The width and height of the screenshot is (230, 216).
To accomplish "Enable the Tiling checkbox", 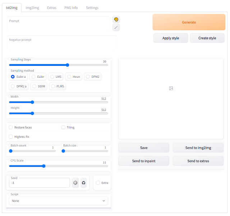I will point(63,127).
